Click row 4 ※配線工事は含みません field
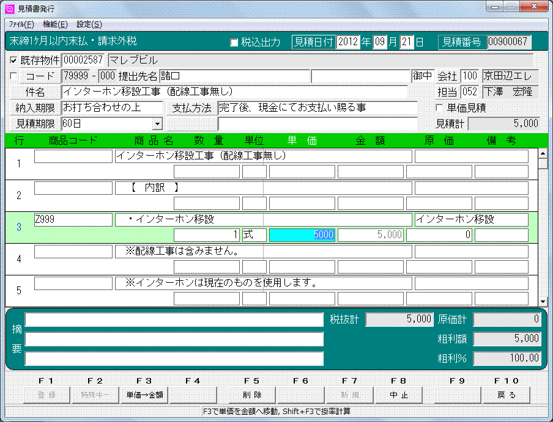Image resolution: width=553 pixels, height=422 pixels. 264,251
